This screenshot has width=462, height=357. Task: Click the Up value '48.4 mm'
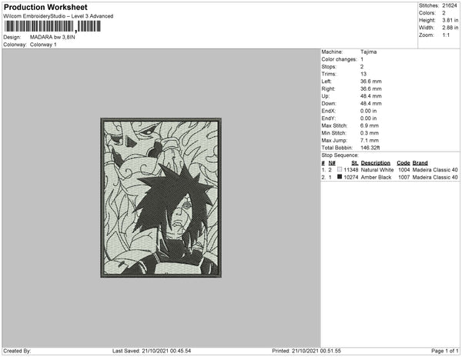[x=370, y=96]
